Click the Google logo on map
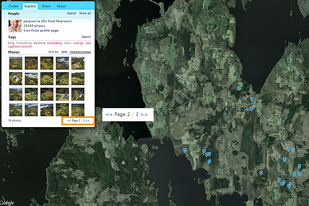The image size is (309, 206). (7, 203)
